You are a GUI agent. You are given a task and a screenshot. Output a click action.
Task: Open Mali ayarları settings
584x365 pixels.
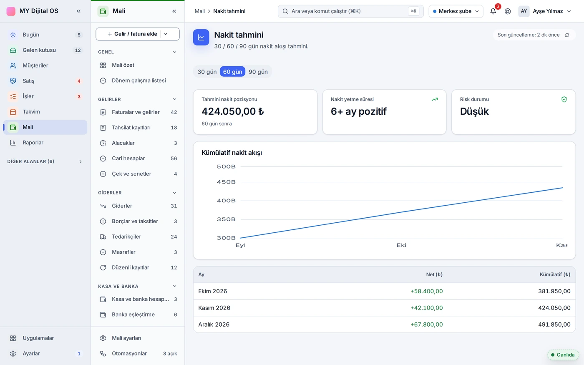pyautogui.click(x=138, y=338)
